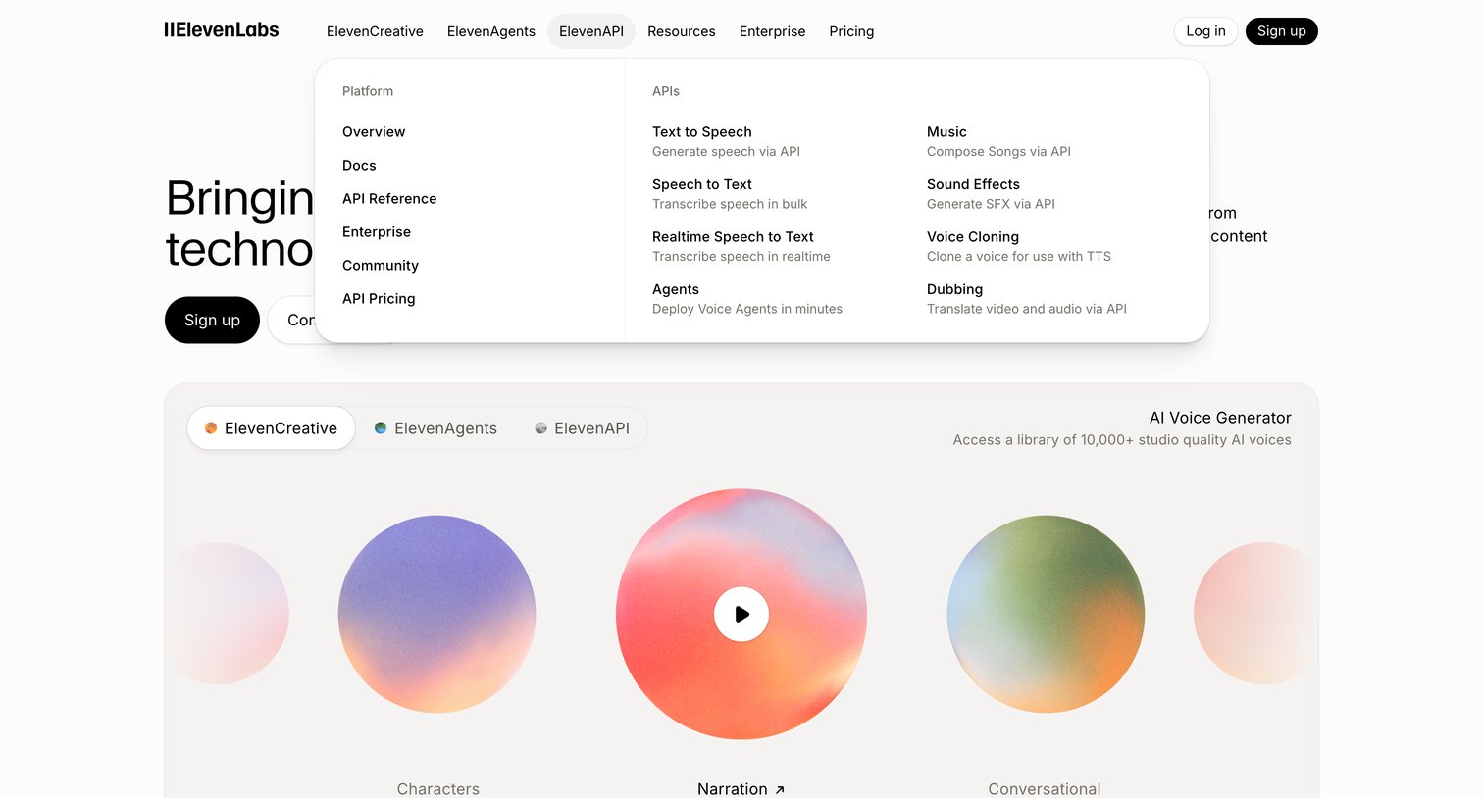This screenshot has height=798, width=1483.
Task: Click 'Translate video and audio via API'
Action: [x=1027, y=309]
